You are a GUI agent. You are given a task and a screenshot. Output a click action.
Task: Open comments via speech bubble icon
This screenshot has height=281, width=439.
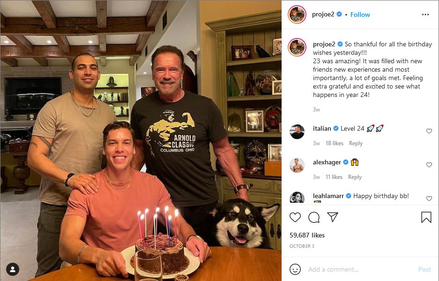(314, 217)
